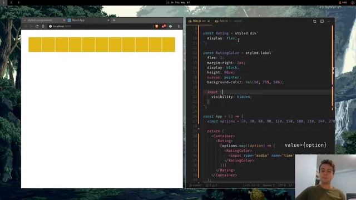Click the first yellow rating block
The height and width of the screenshot is (200, 356).
(x=35, y=44)
